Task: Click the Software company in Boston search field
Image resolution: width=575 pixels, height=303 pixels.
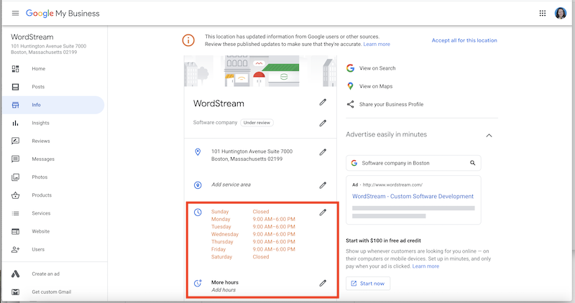Action: pyautogui.click(x=413, y=163)
